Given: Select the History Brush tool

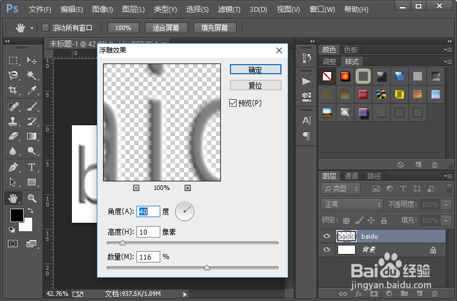Looking at the screenshot, I should pyautogui.click(x=32, y=121).
